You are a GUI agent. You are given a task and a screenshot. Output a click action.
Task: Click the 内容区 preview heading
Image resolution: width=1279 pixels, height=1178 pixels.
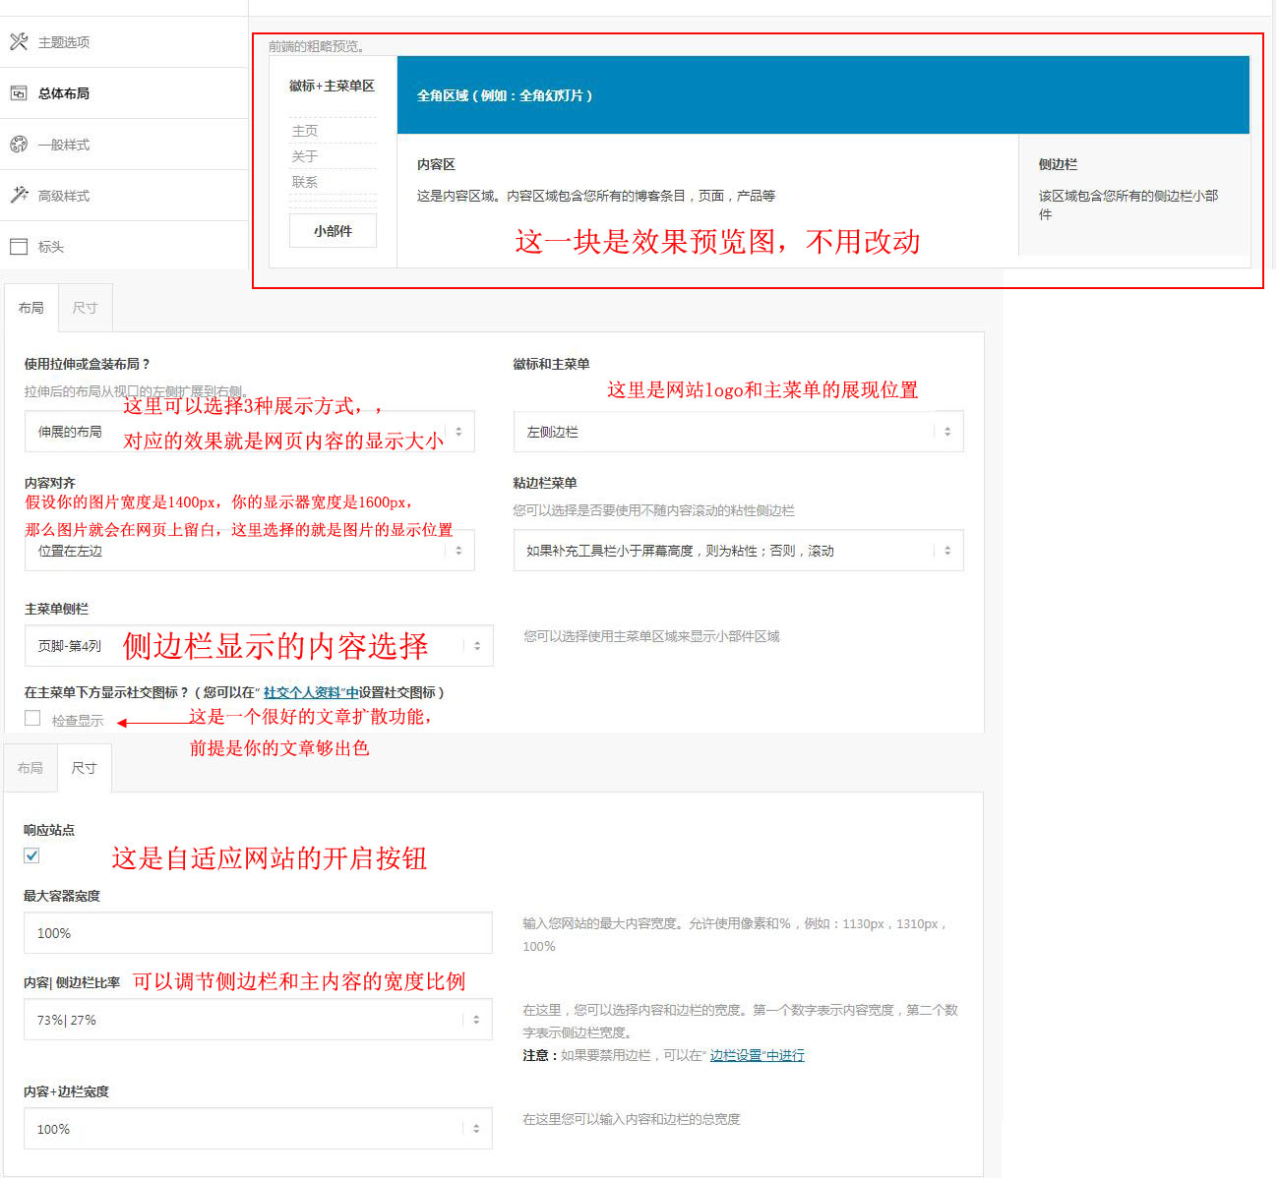click(x=436, y=164)
